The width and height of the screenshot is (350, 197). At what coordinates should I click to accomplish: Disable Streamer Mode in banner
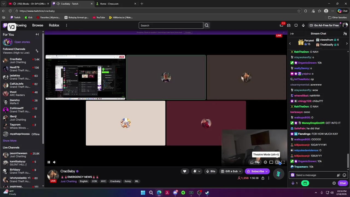(188, 32)
